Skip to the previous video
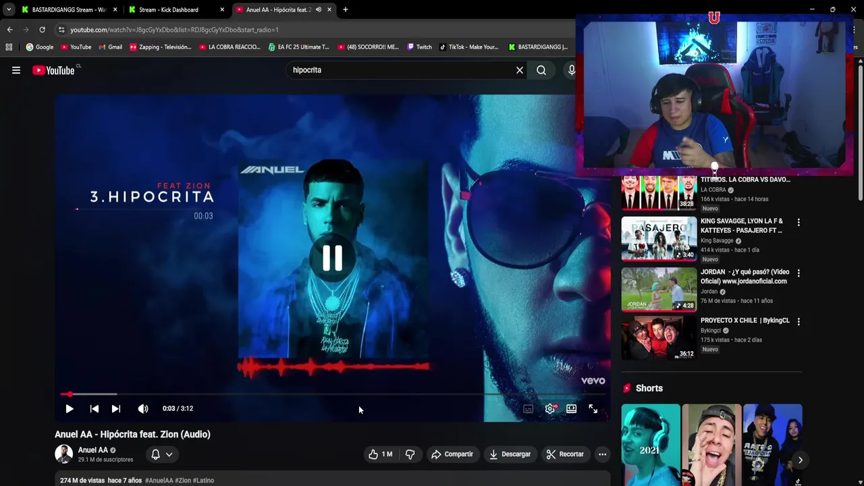Image resolution: width=864 pixels, height=486 pixels. point(94,408)
